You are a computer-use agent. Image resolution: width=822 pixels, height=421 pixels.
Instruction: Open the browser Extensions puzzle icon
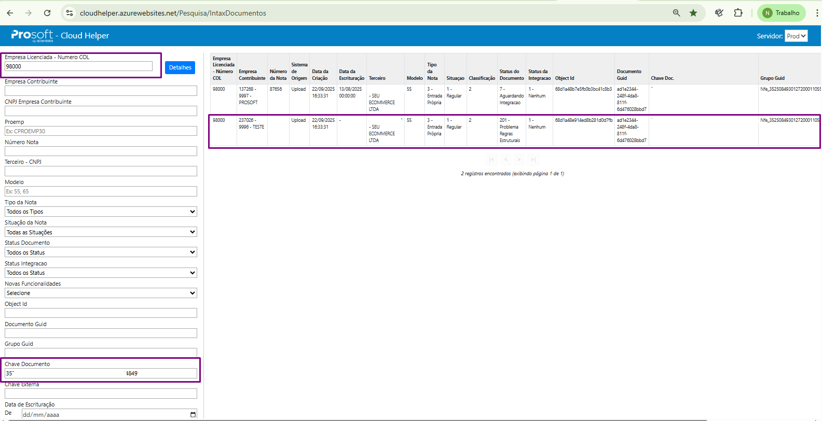pyautogui.click(x=738, y=13)
